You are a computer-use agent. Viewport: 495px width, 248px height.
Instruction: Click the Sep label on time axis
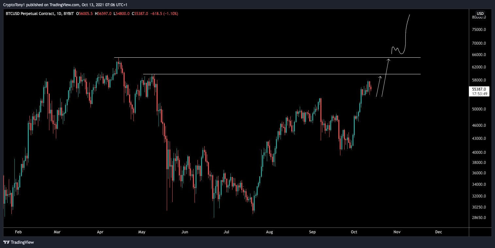click(x=313, y=232)
